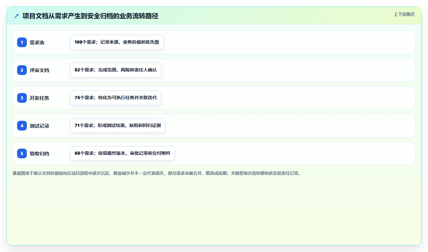Click the footnote text starting with 桑基图用于展示
The image size is (428, 252).
coord(157,173)
